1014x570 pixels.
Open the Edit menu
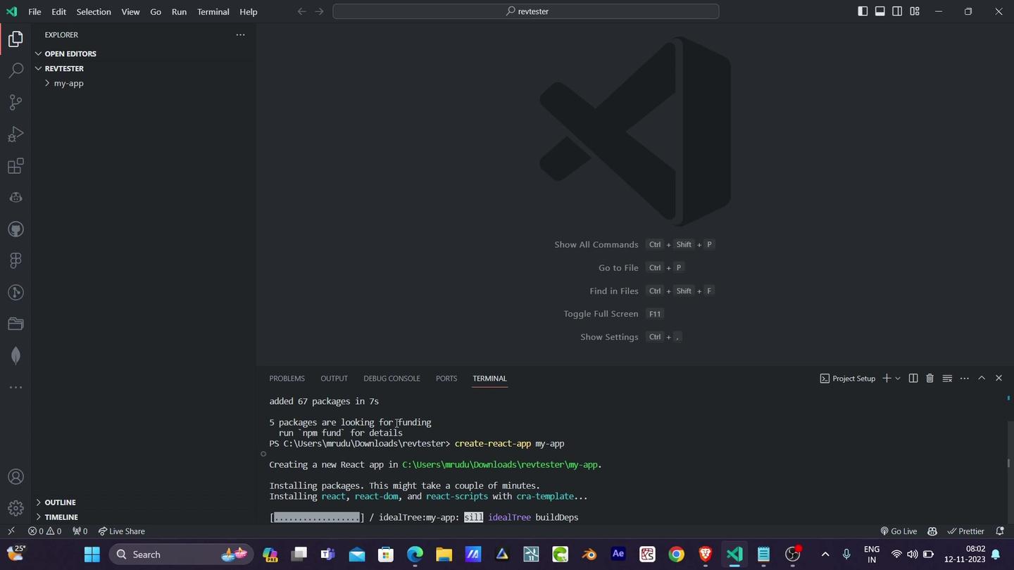coord(59,11)
